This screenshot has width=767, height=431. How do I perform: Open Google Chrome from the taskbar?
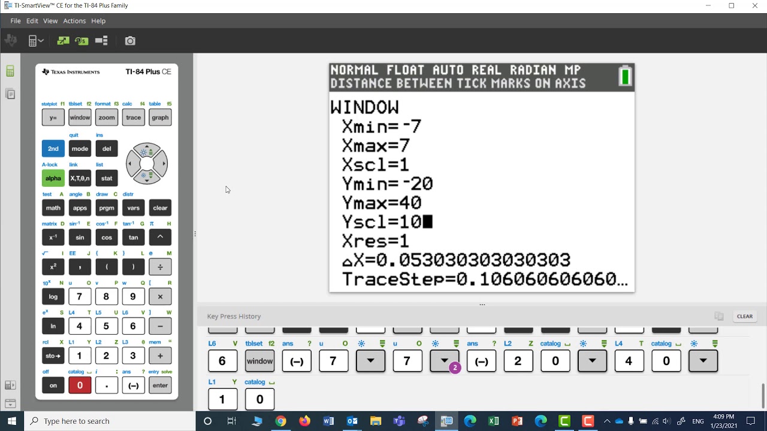click(x=280, y=421)
